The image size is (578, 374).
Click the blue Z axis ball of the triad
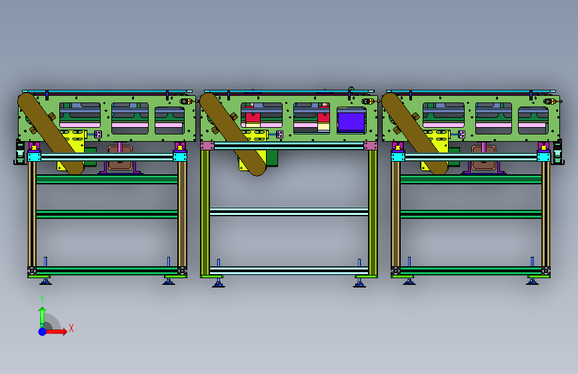click(43, 331)
